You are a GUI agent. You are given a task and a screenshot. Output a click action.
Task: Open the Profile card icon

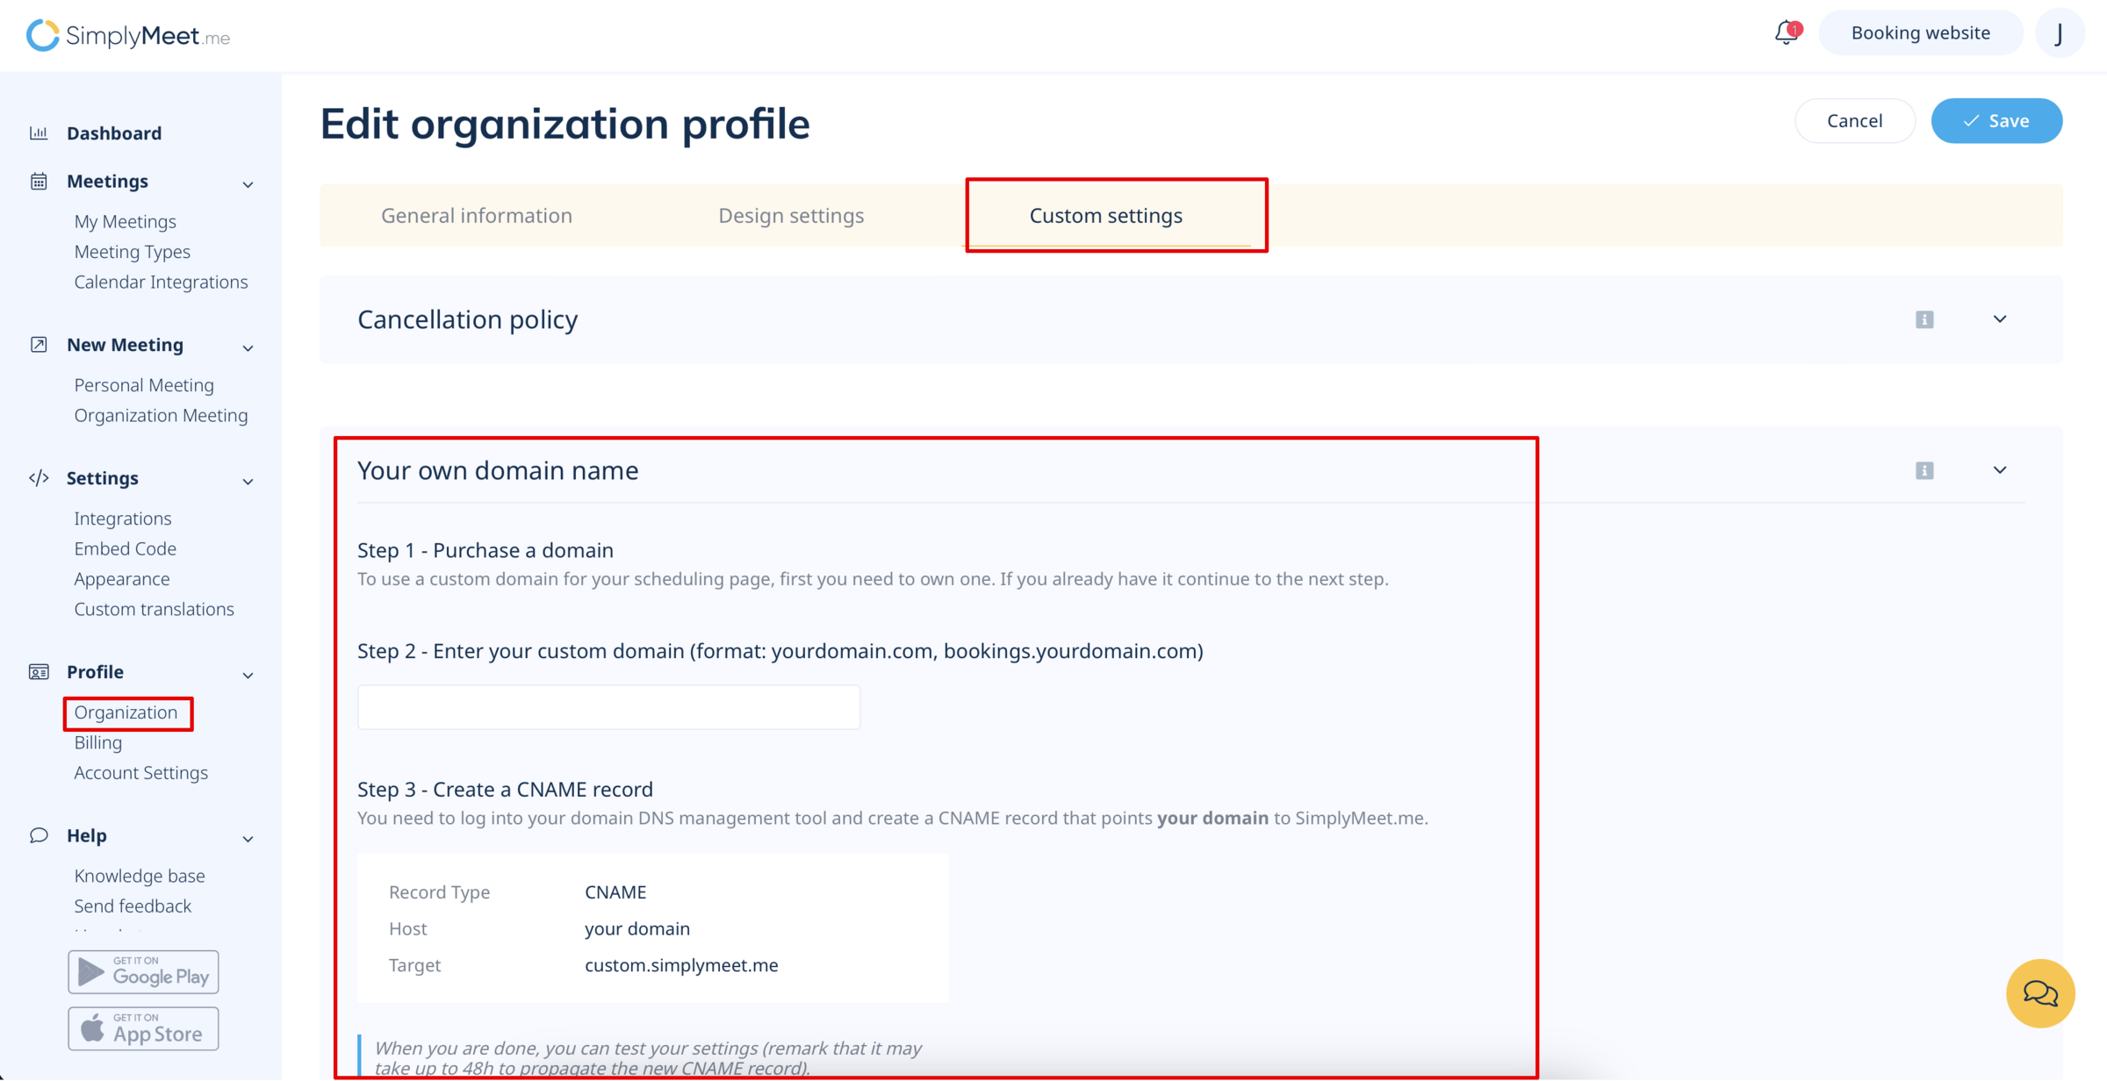(39, 672)
